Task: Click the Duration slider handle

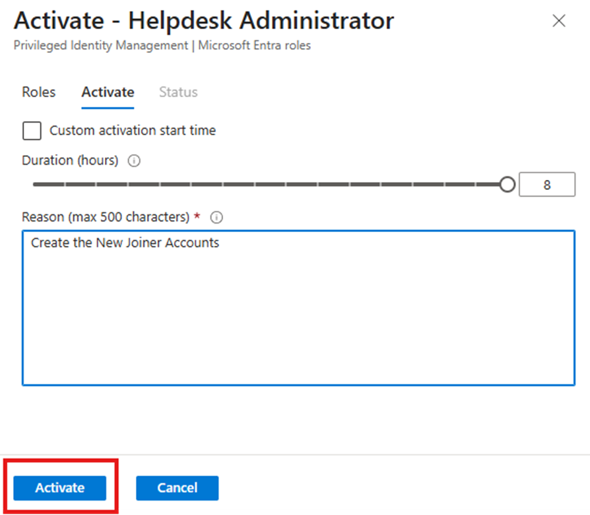Action: click(507, 185)
